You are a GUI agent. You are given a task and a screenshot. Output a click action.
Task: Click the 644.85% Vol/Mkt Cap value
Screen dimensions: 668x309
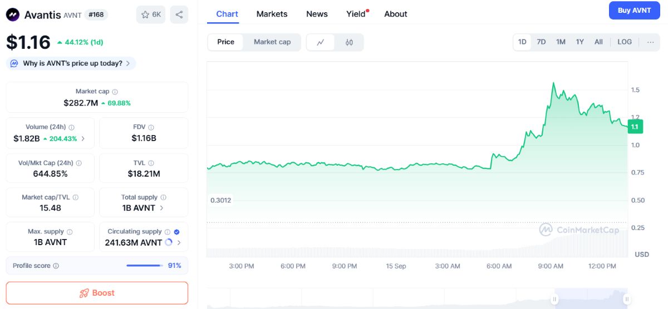50,174
